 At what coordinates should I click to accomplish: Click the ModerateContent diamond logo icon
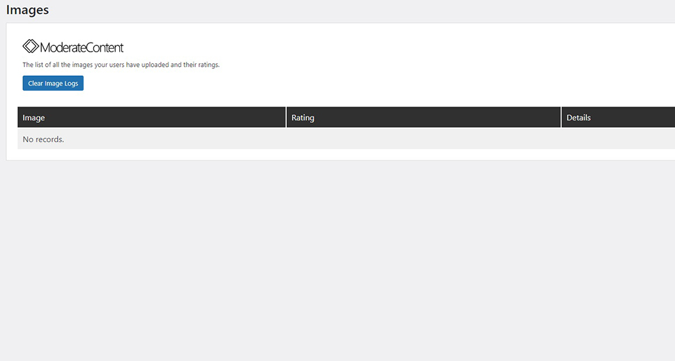[x=31, y=46]
